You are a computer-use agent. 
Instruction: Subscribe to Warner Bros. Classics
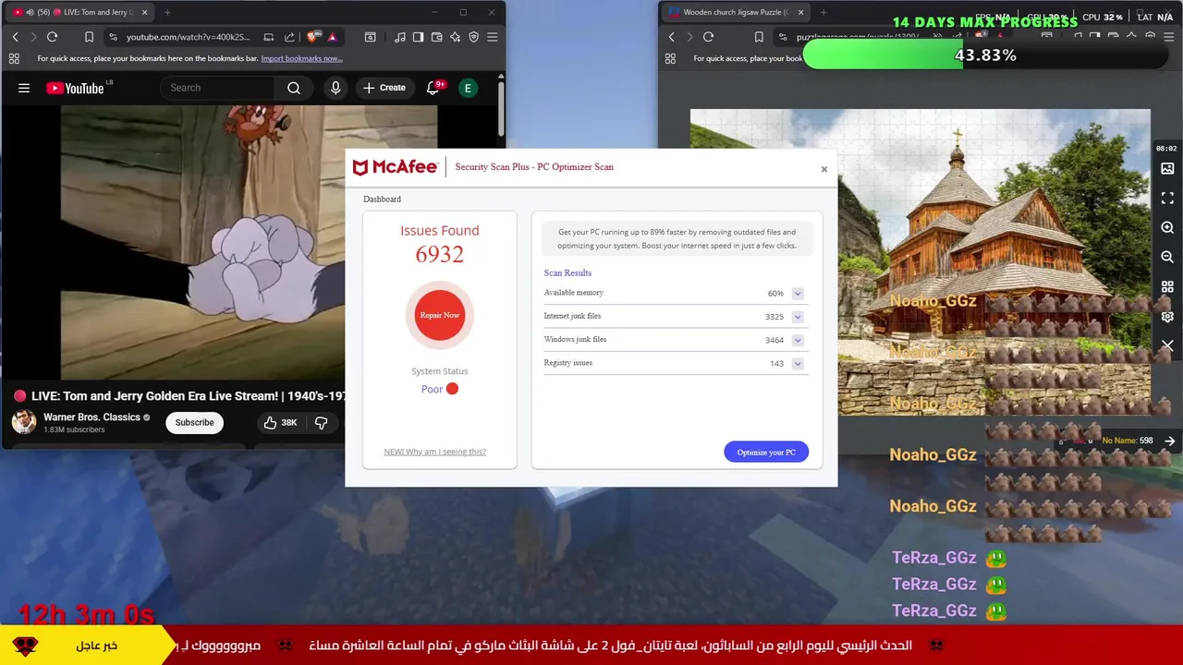tap(194, 422)
